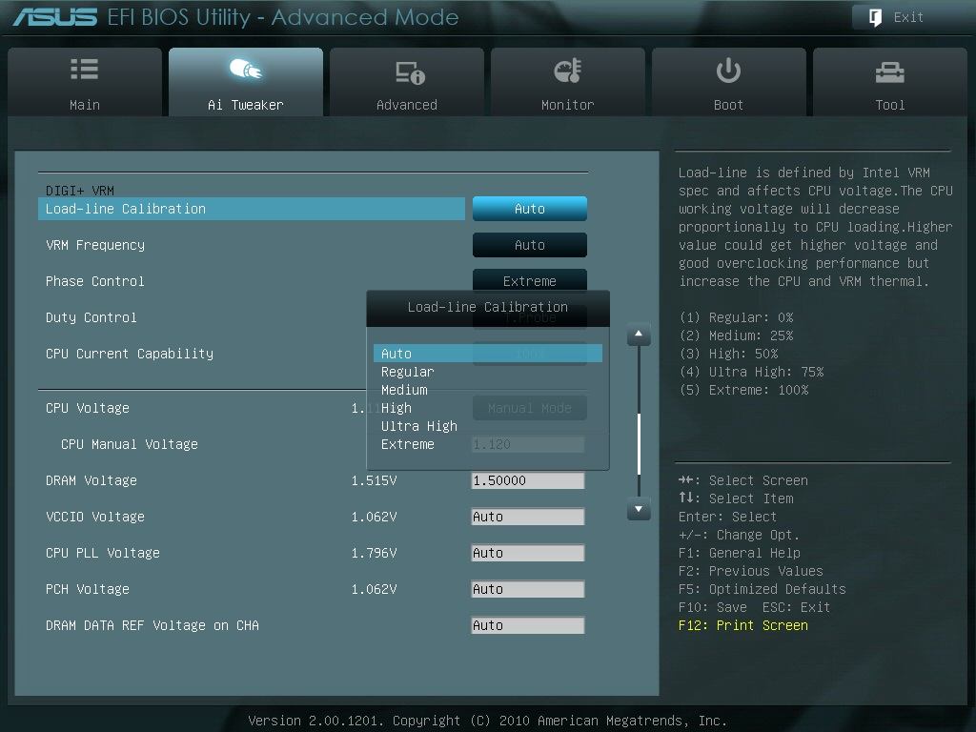Image resolution: width=976 pixels, height=732 pixels.
Task: Select the Load-line Calibration row label
Action: pyautogui.click(x=126, y=209)
